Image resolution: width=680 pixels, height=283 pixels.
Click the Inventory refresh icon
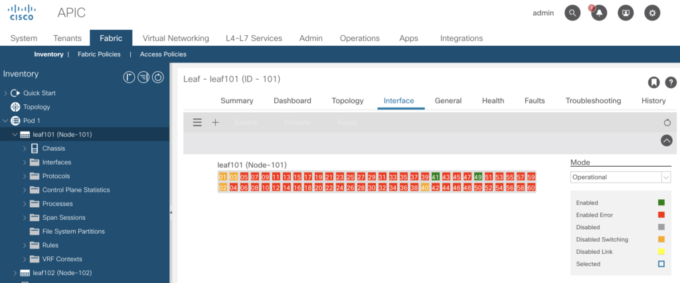click(158, 77)
